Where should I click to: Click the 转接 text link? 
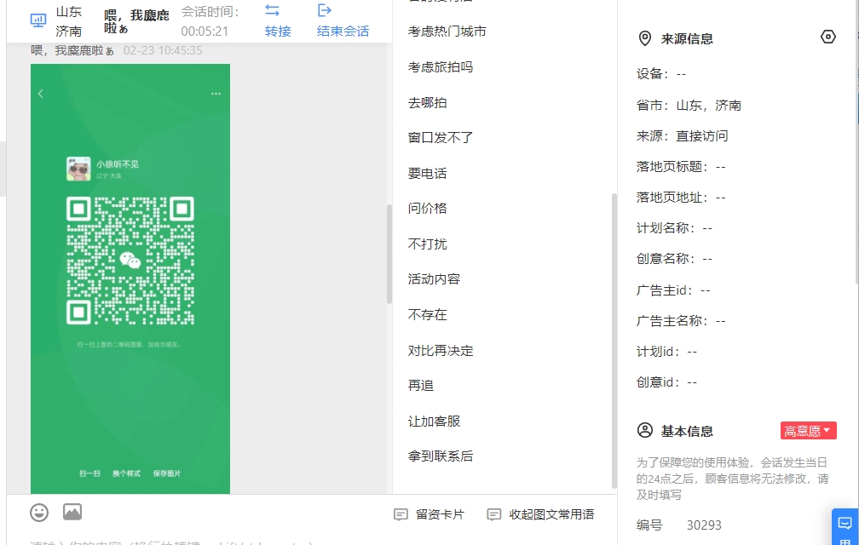tap(278, 32)
